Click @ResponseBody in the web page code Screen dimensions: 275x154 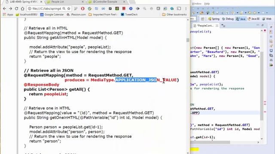(41, 85)
